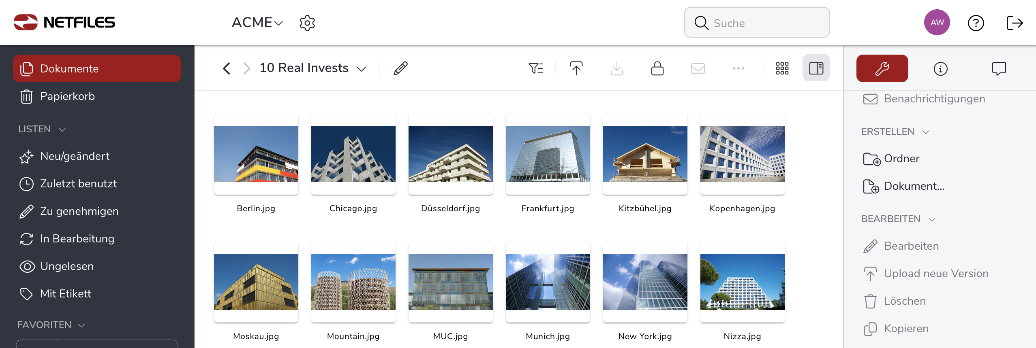This screenshot has width=1036, height=348.
Task: Go back with the left chevron
Action: click(227, 68)
